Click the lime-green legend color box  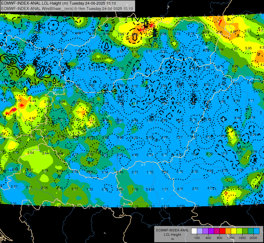click(239, 231)
